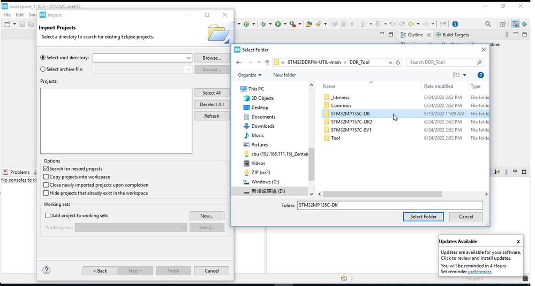Refresh the DDR_Tool folder listing
Screen dimensions: 535x286
click(x=398, y=63)
